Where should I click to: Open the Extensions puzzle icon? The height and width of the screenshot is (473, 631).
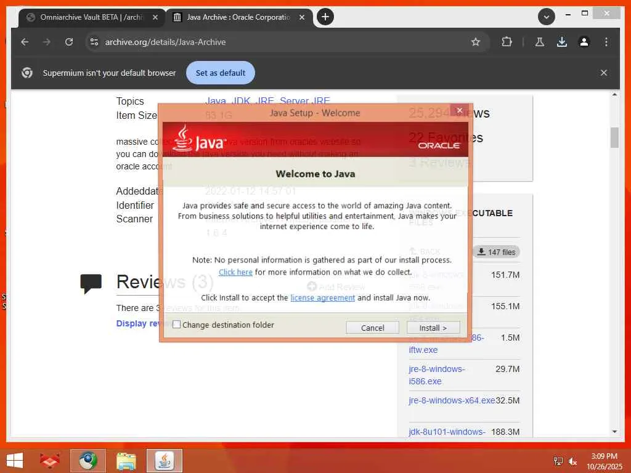coord(507,42)
